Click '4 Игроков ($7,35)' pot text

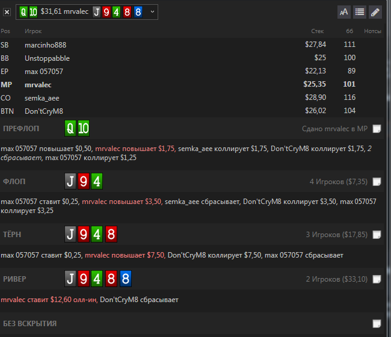point(339,182)
